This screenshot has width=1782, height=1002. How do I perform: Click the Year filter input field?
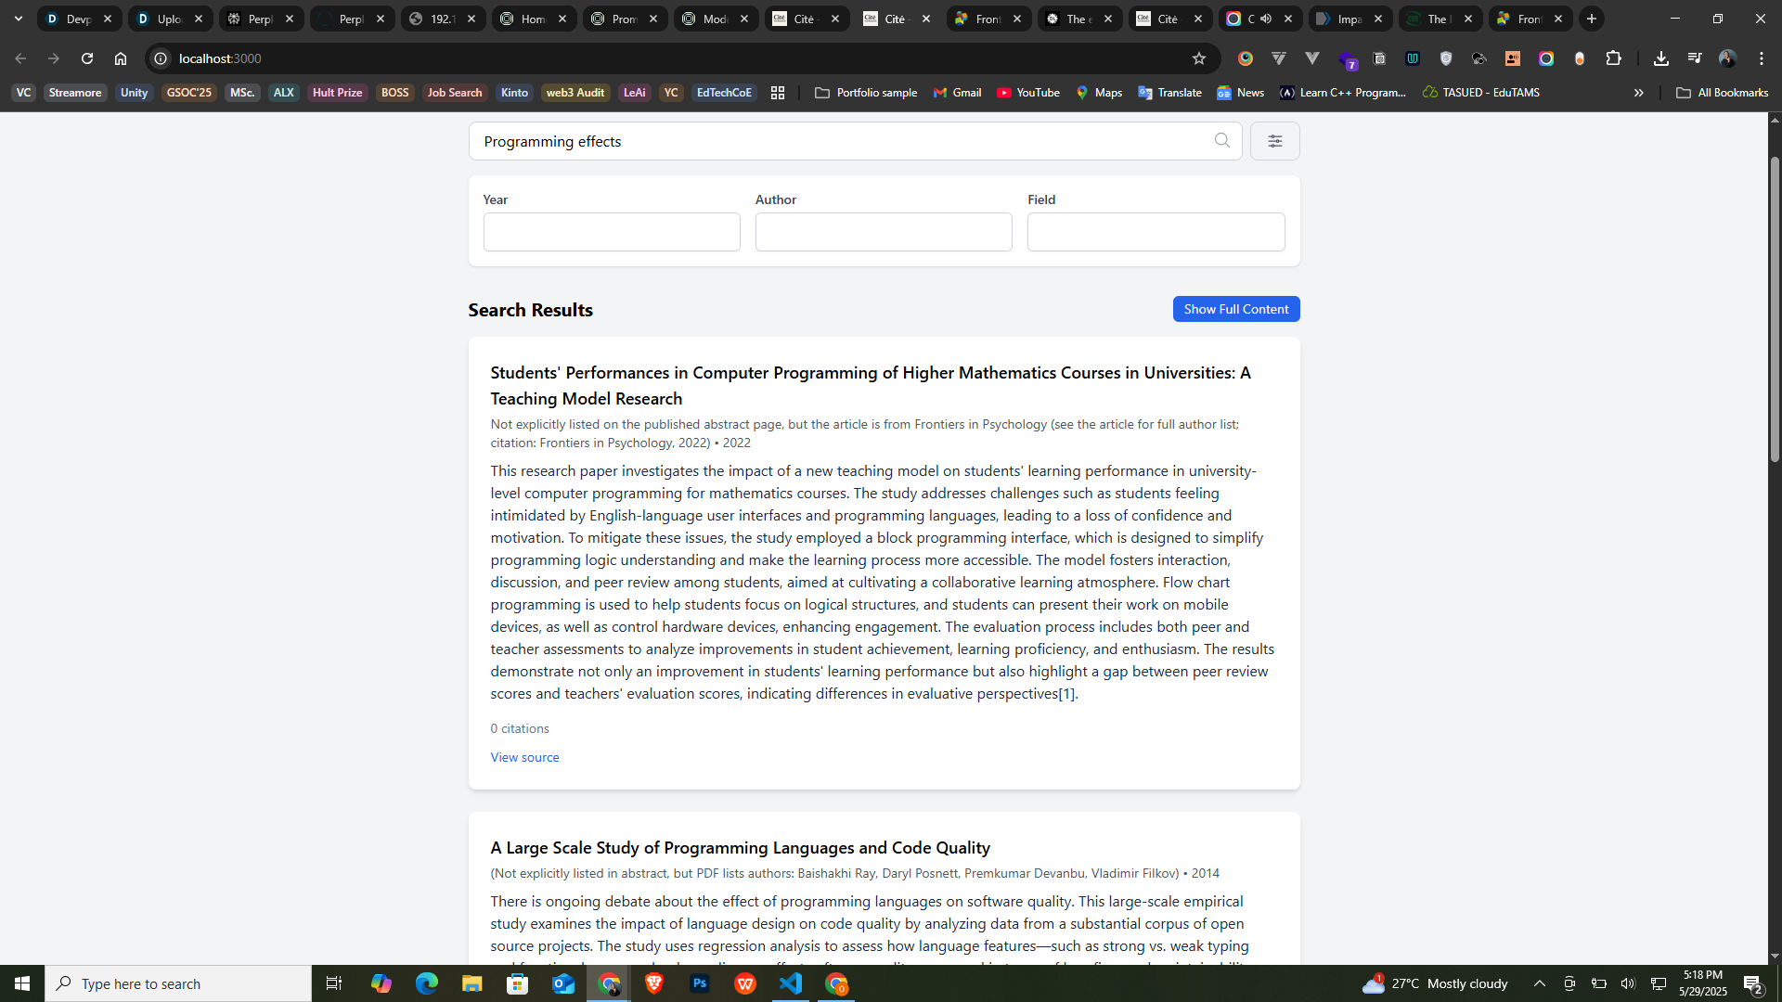(611, 232)
